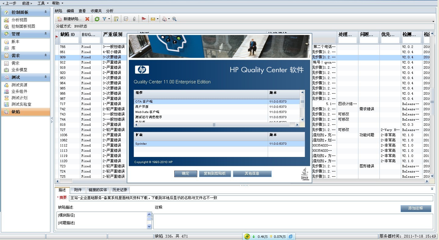Click the paperclip attachments icon
The image size is (439, 240).
coord(134,19)
